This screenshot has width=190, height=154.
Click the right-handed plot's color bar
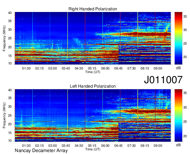178,38
